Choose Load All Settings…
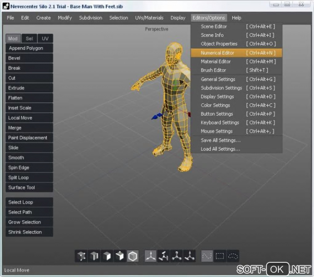This screenshot has width=314, height=277. tap(236, 149)
